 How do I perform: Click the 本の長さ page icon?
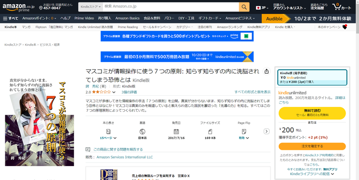coord(108,131)
